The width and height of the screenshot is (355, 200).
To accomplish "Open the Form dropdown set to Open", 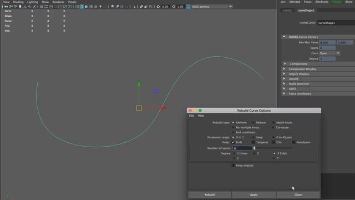I will [329, 53].
